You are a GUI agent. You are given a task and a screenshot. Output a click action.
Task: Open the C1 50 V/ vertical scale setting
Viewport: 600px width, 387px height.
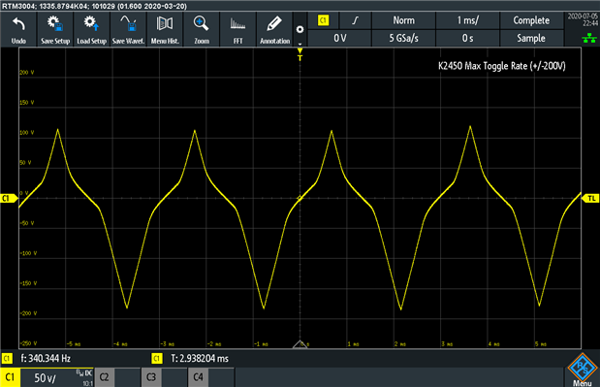coord(56,377)
